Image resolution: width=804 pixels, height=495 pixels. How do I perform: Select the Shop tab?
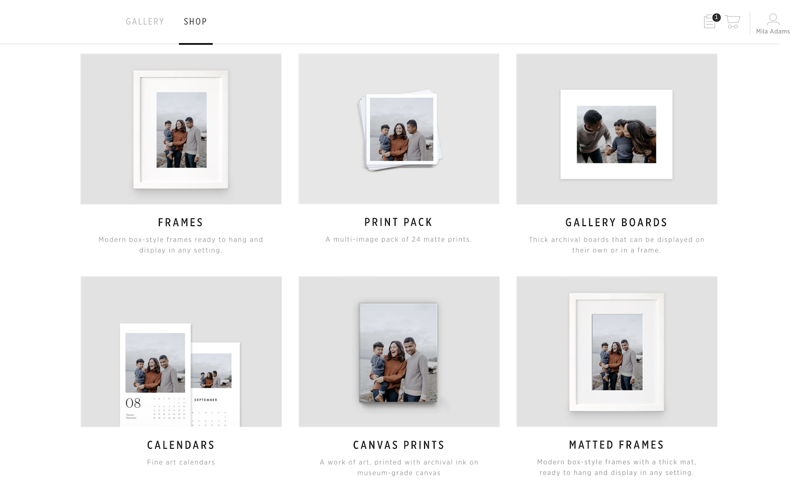(195, 22)
